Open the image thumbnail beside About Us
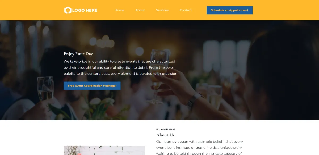This screenshot has height=155, width=319. (104, 150)
